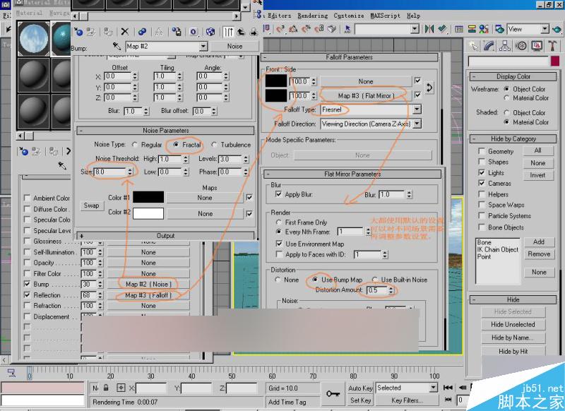Click the Put to Library icon

click(x=175, y=32)
